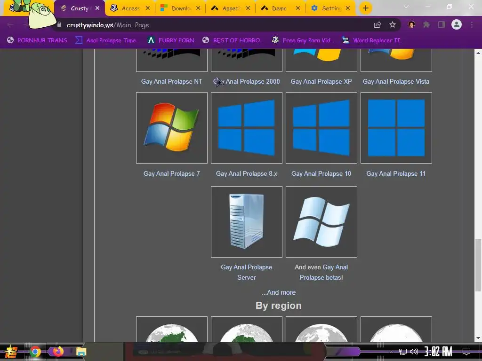Open the pale Windows betas logo thumbnail
Image resolution: width=482 pixels, height=361 pixels.
pyautogui.click(x=321, y=222)
